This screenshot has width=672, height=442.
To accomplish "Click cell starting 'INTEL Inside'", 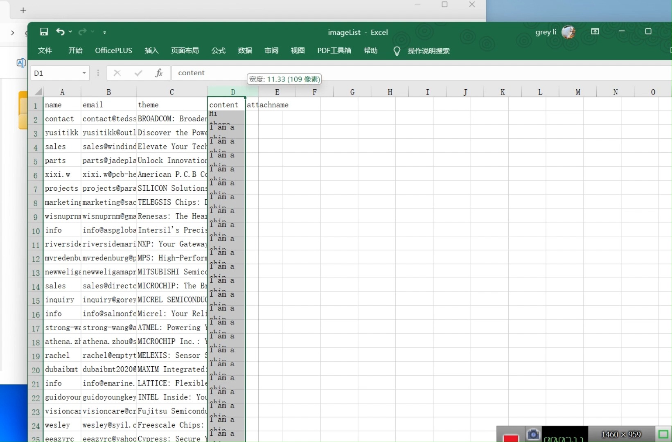I will click(x=172, y=397).
